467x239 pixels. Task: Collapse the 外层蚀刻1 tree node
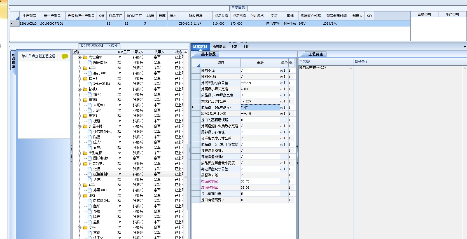80,163
